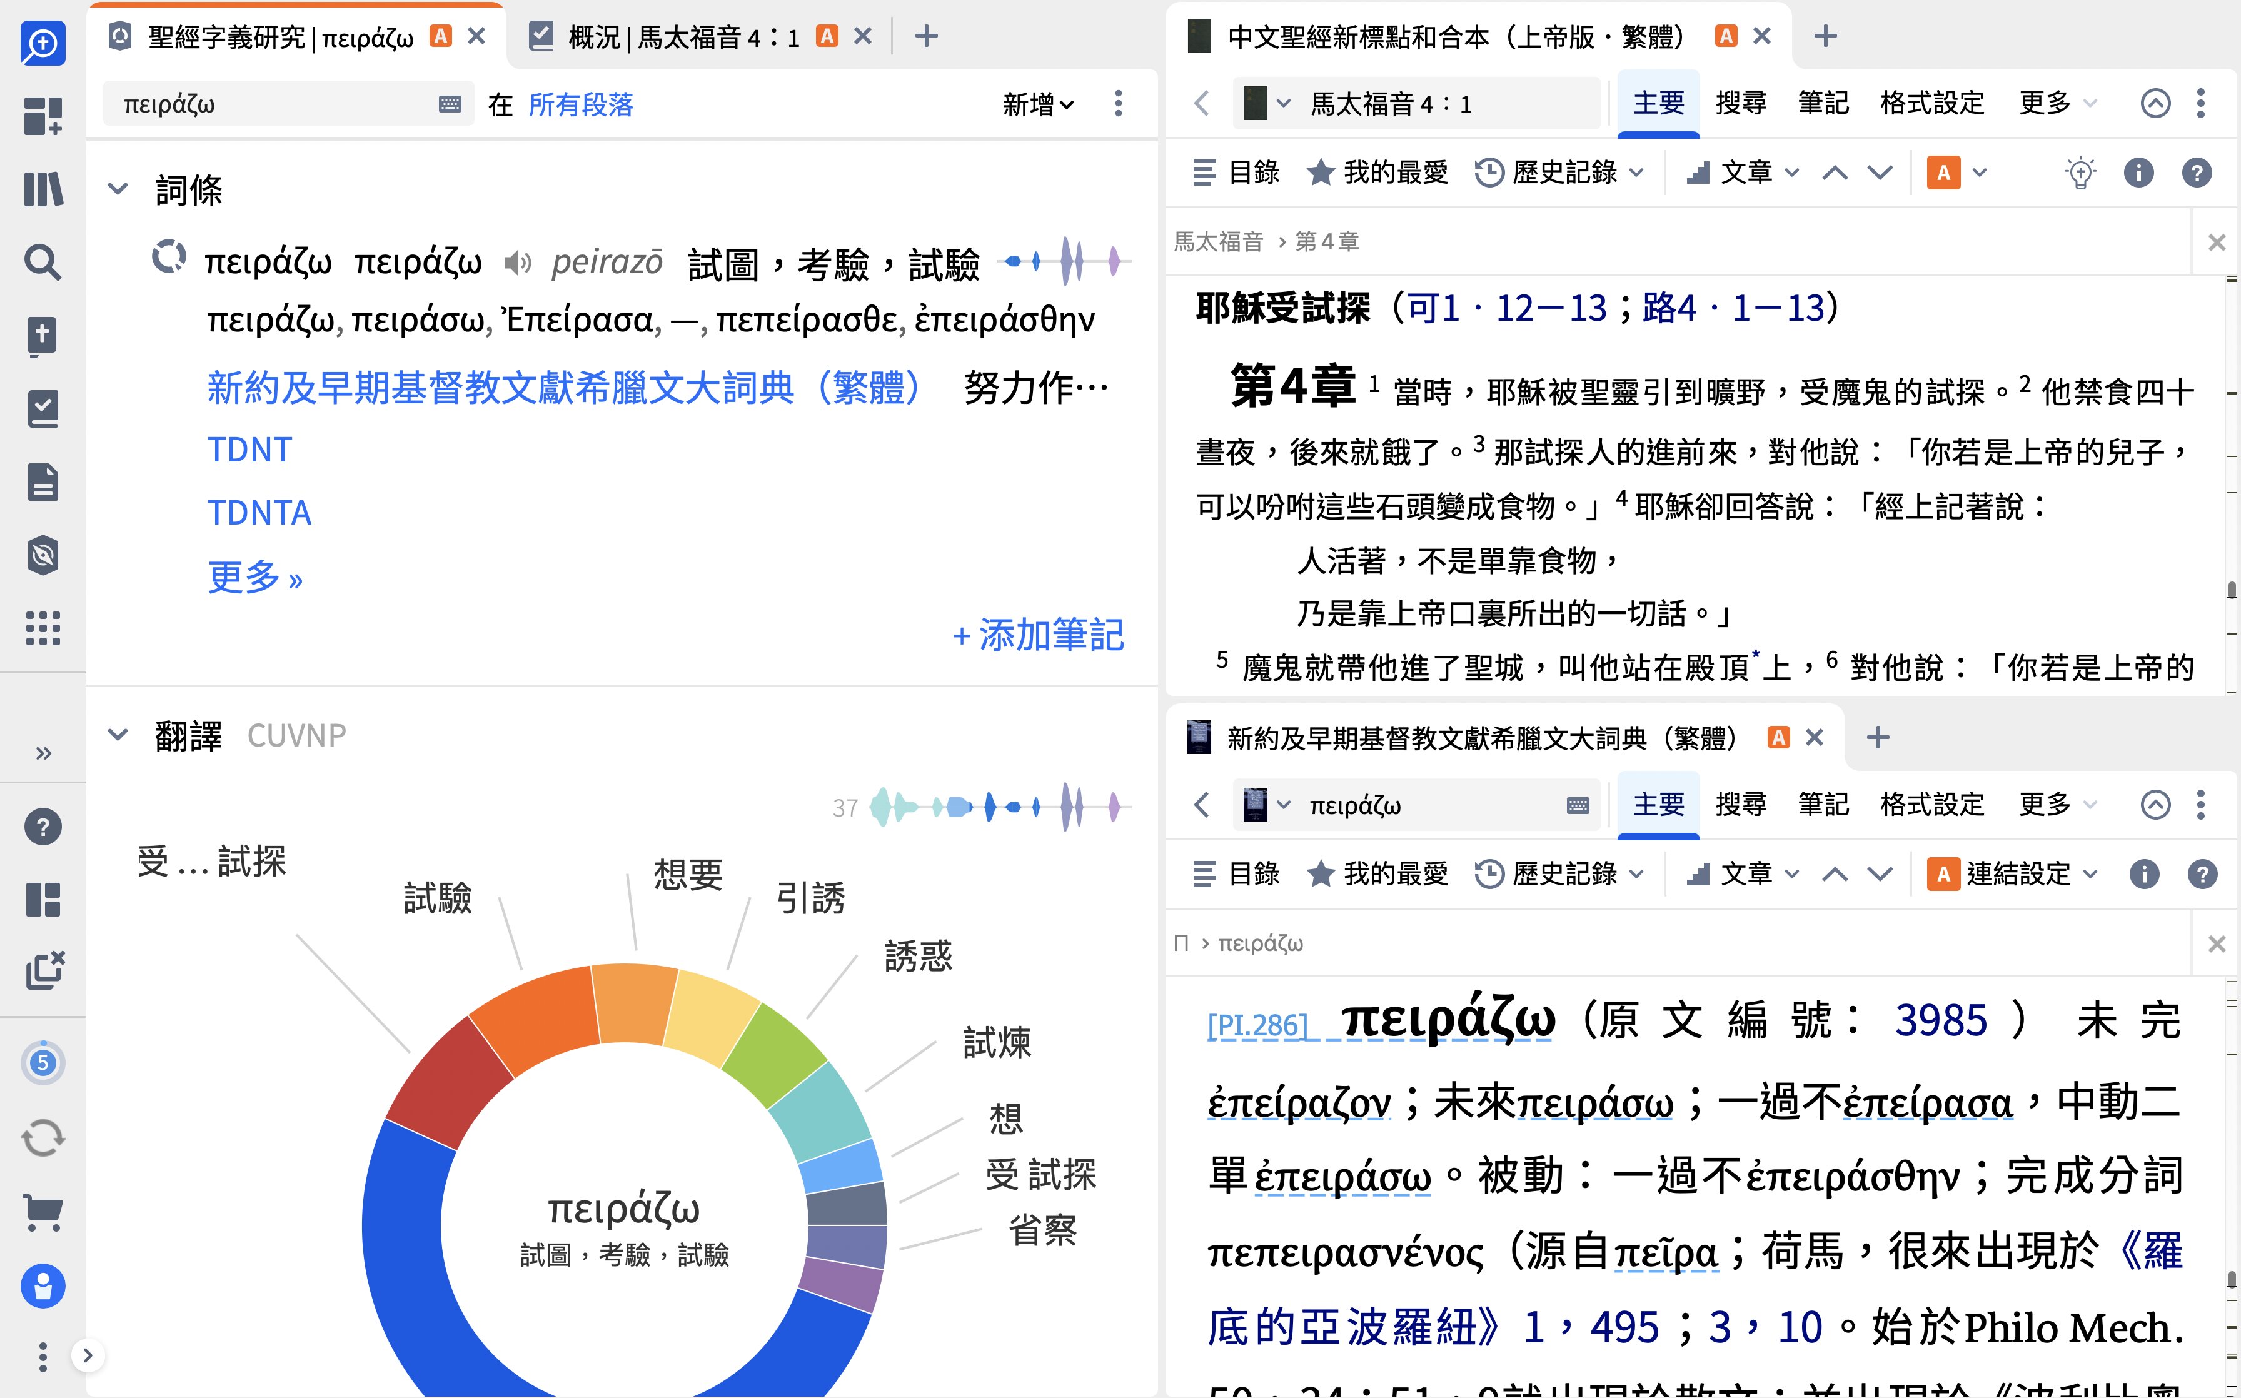2241x1398 pixels.
Task: Click Close All panels icon in sidebar
Action: click(44, 971)
